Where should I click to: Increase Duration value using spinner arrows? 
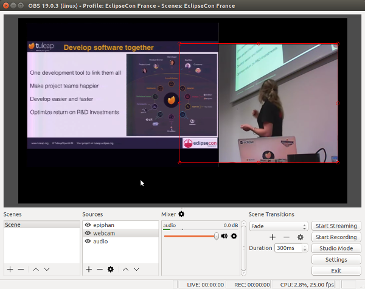305,246
